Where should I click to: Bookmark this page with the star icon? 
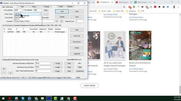point(124,7)
